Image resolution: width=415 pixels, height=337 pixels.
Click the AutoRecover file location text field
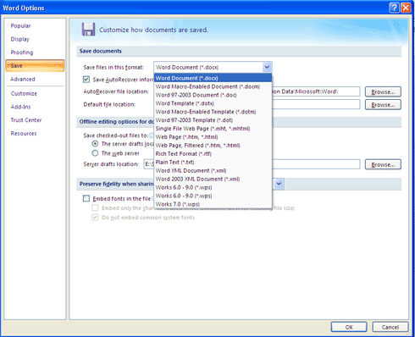316,91
